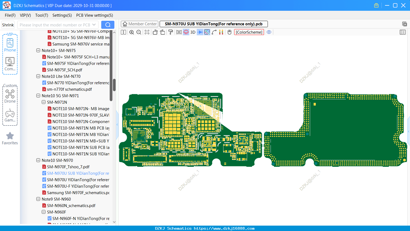Open the Game console category
410x231 pixels.
pyautogui.click(x=10, y=115)
